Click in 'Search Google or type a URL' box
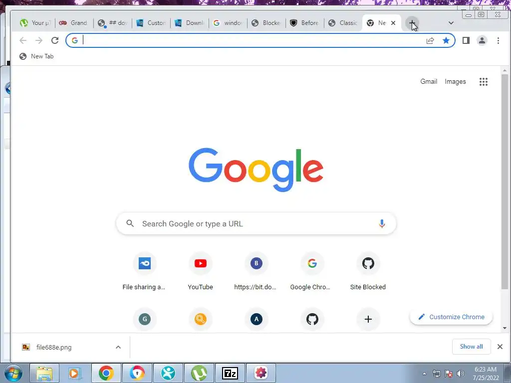 (256, 224)
